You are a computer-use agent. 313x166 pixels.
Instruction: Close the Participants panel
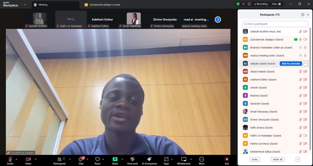point(308,15)
